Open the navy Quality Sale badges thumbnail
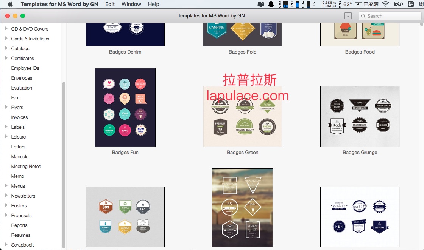This screenshot has width=424, height=250. point(360,217)
